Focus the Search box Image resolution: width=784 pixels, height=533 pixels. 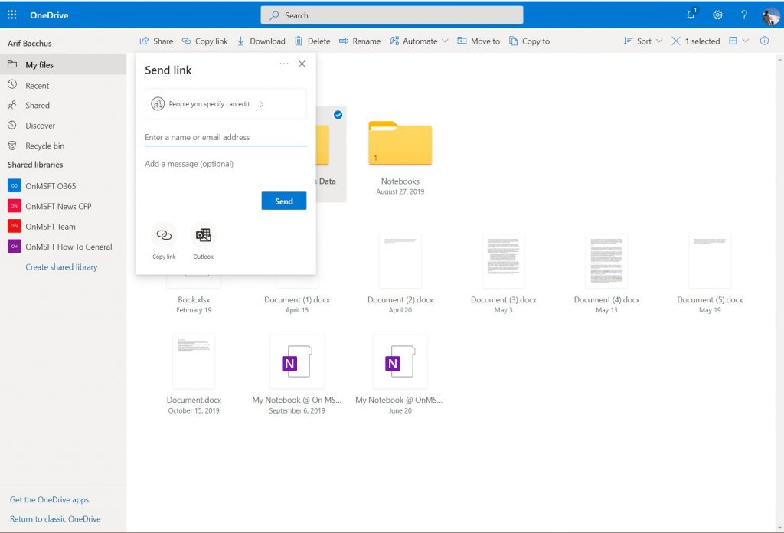(x=391, y=15)
